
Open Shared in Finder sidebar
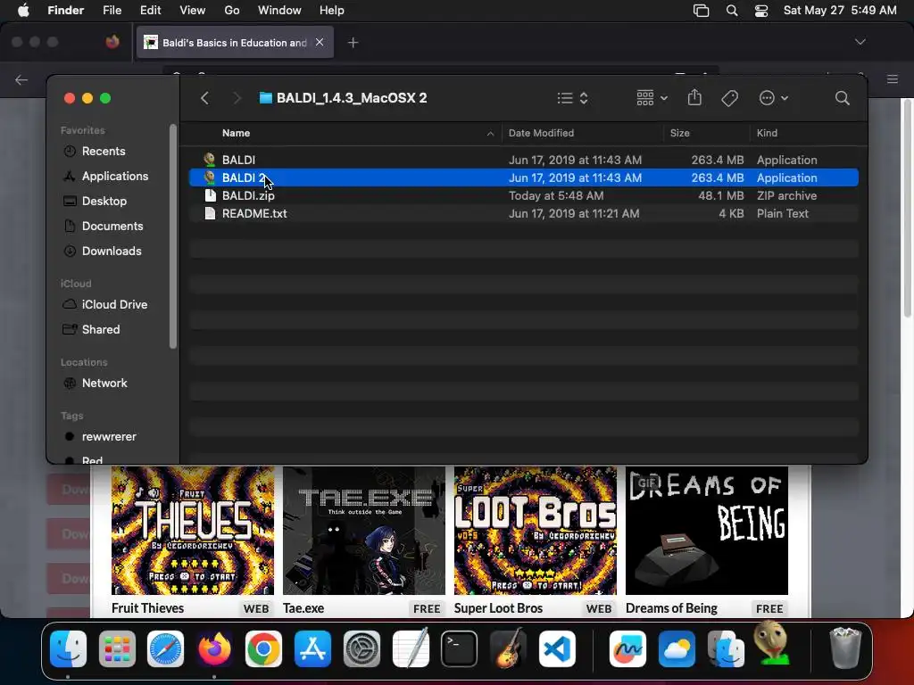click(x=101, y=330)
